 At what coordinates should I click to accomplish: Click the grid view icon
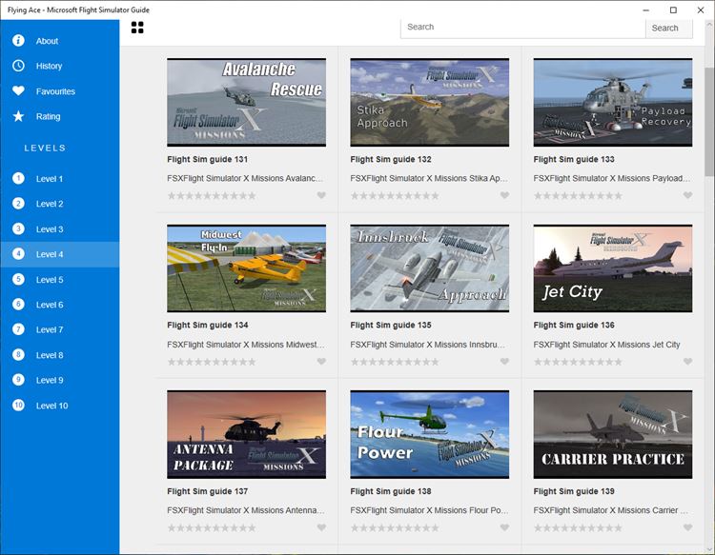click(137, 28)
